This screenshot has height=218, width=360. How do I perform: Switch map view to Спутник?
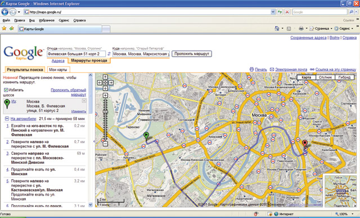pos(325,78)
